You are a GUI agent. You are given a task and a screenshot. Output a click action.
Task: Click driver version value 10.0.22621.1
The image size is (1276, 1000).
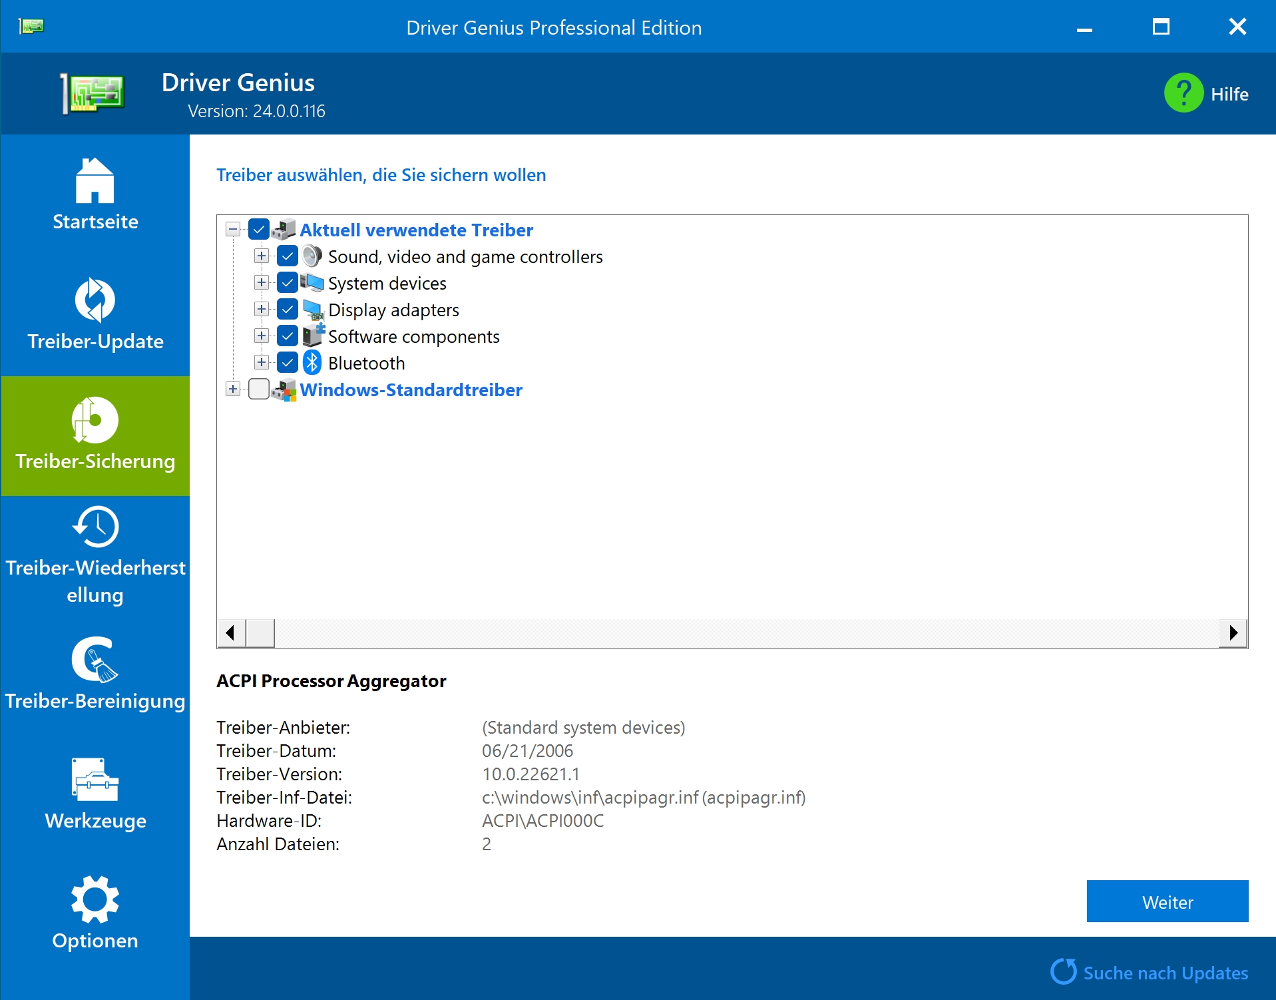pyautogui.click(x=531, y=774)
